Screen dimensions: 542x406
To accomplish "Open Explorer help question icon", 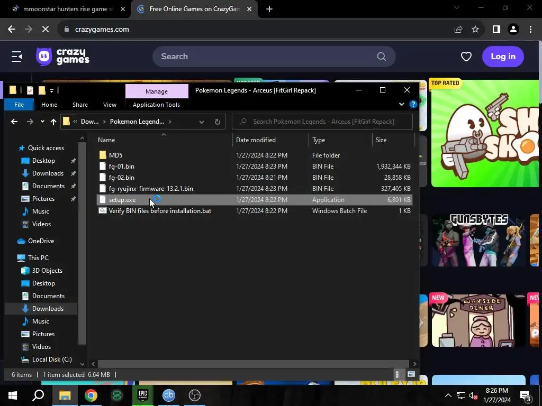I will click(x=413, y=104).
